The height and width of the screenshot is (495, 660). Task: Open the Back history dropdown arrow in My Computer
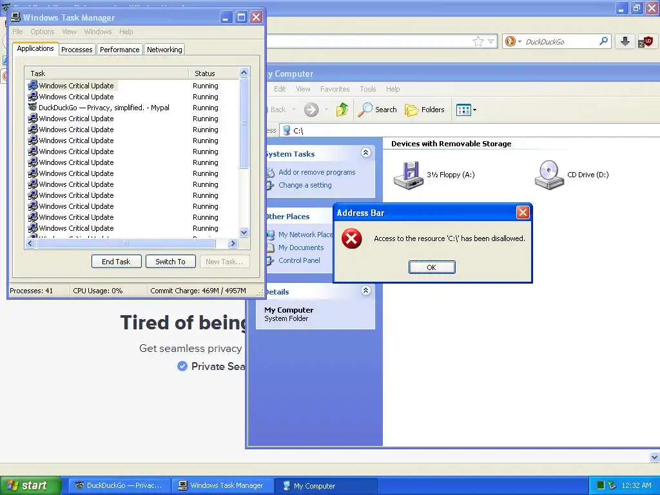294,110
